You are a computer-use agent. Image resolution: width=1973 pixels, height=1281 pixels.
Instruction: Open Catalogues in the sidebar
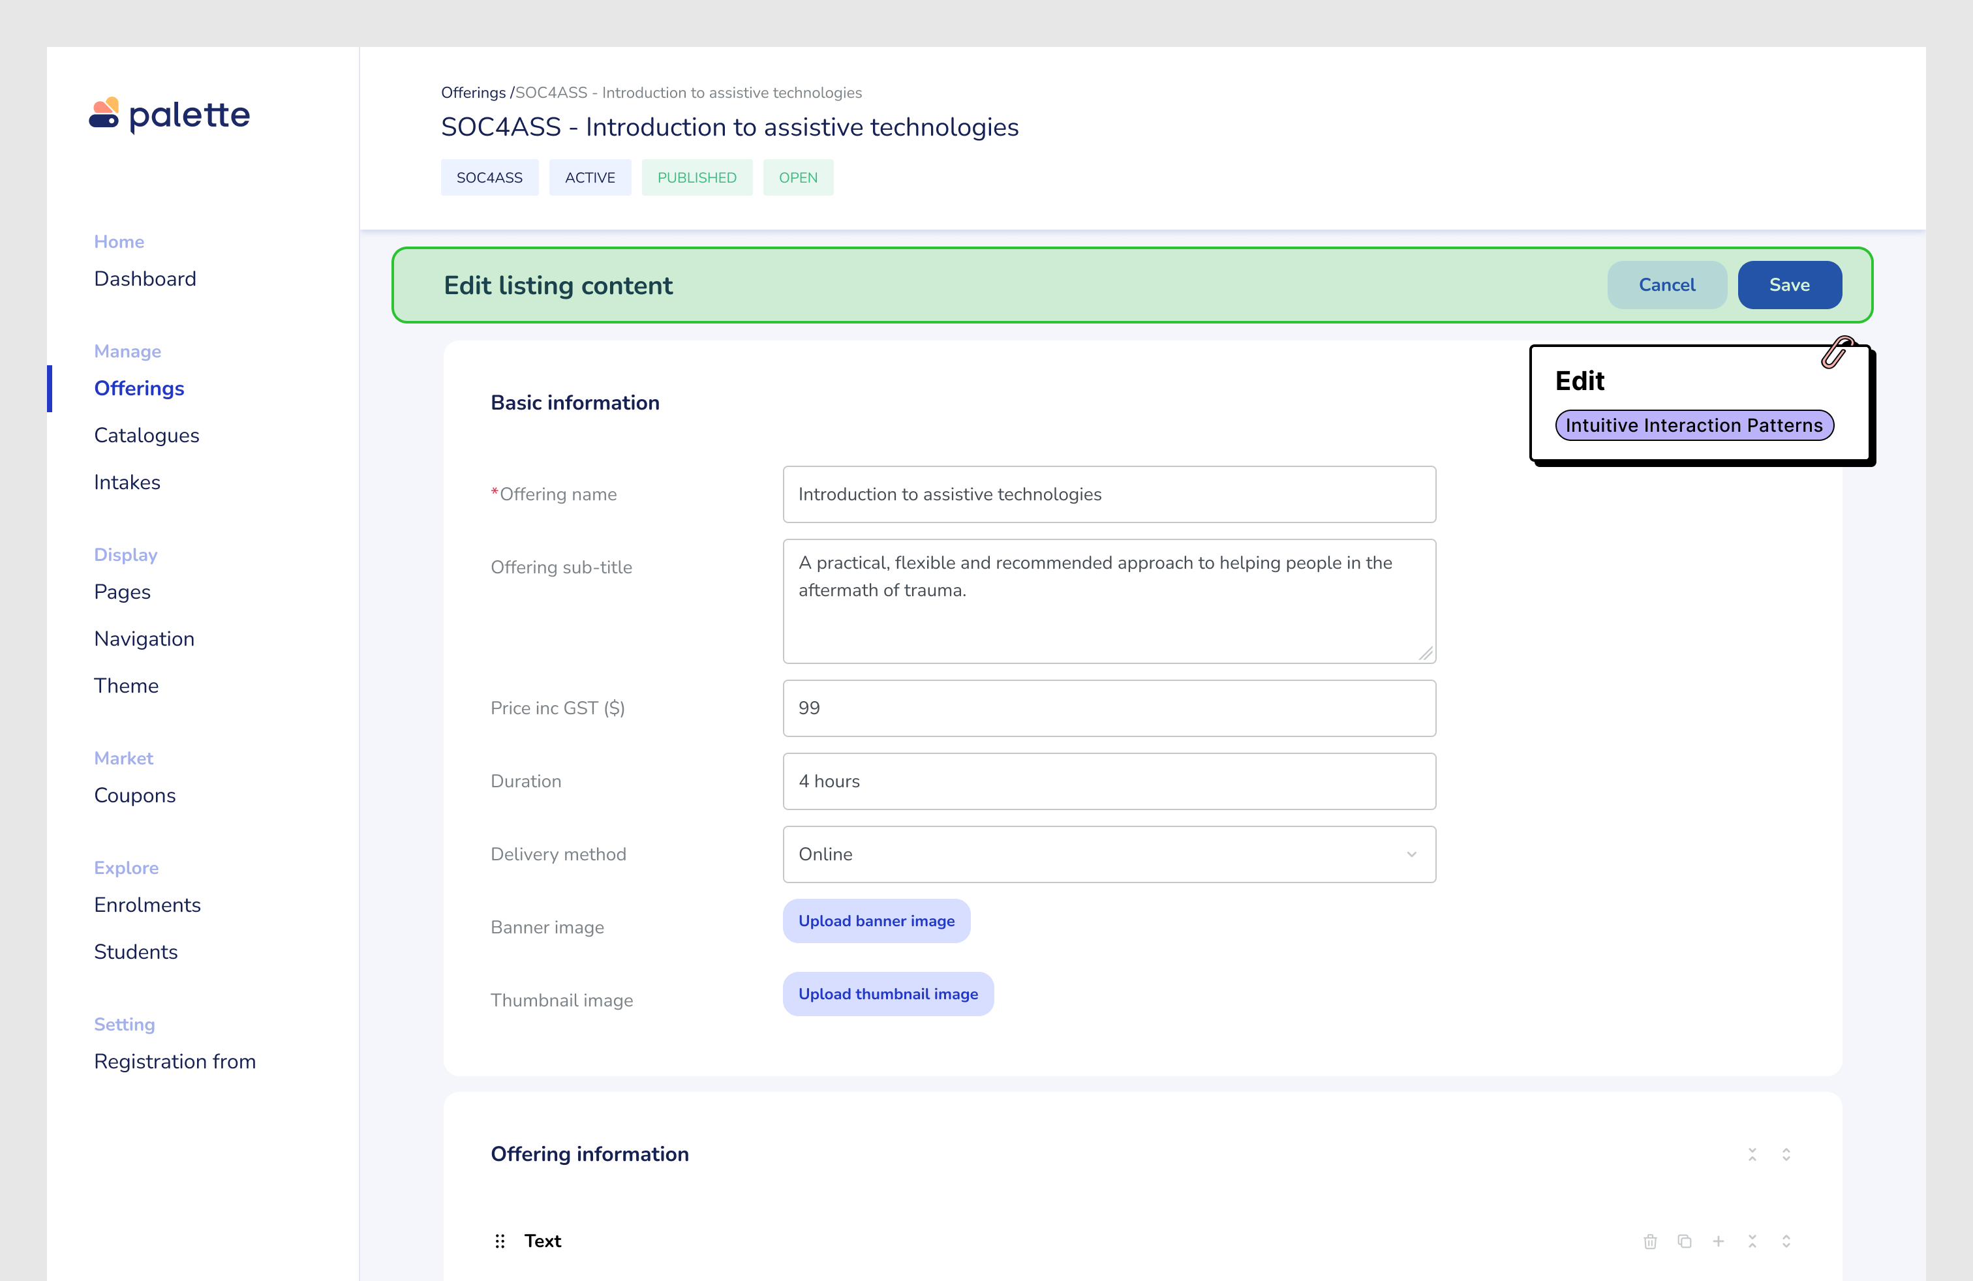coord(146,435)
